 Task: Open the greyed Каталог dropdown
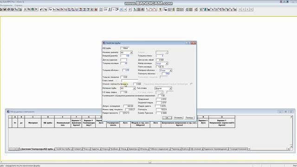(x=167, y=52)
